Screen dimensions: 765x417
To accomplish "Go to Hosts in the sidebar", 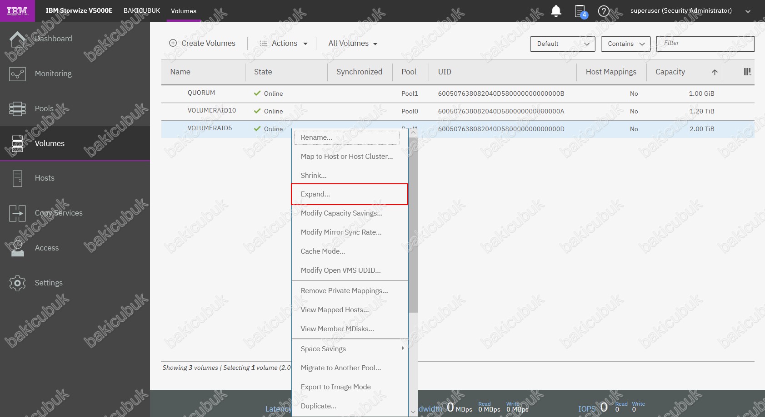I will point(45,178).
